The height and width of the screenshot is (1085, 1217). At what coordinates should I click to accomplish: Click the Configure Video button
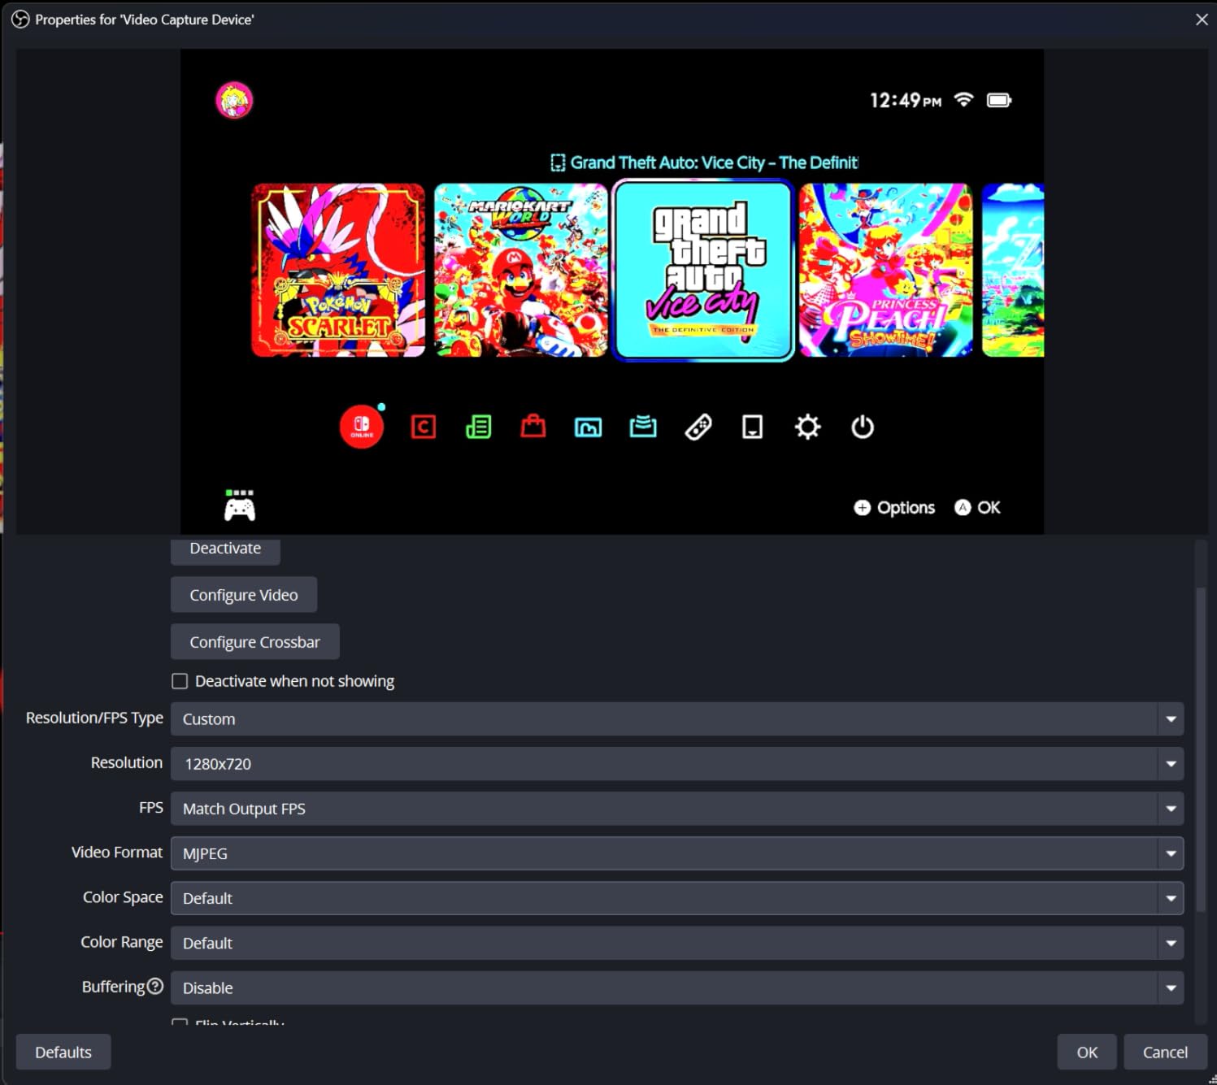(x=244, y=595)
